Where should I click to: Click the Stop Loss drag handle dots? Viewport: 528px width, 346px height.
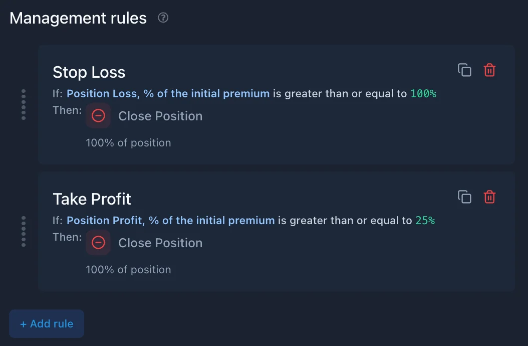coord(24,104)
